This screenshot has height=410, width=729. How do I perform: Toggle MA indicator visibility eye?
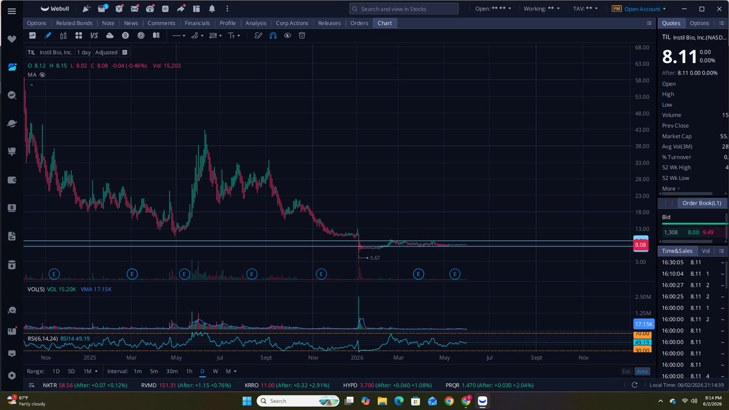[x=43, y=75]
